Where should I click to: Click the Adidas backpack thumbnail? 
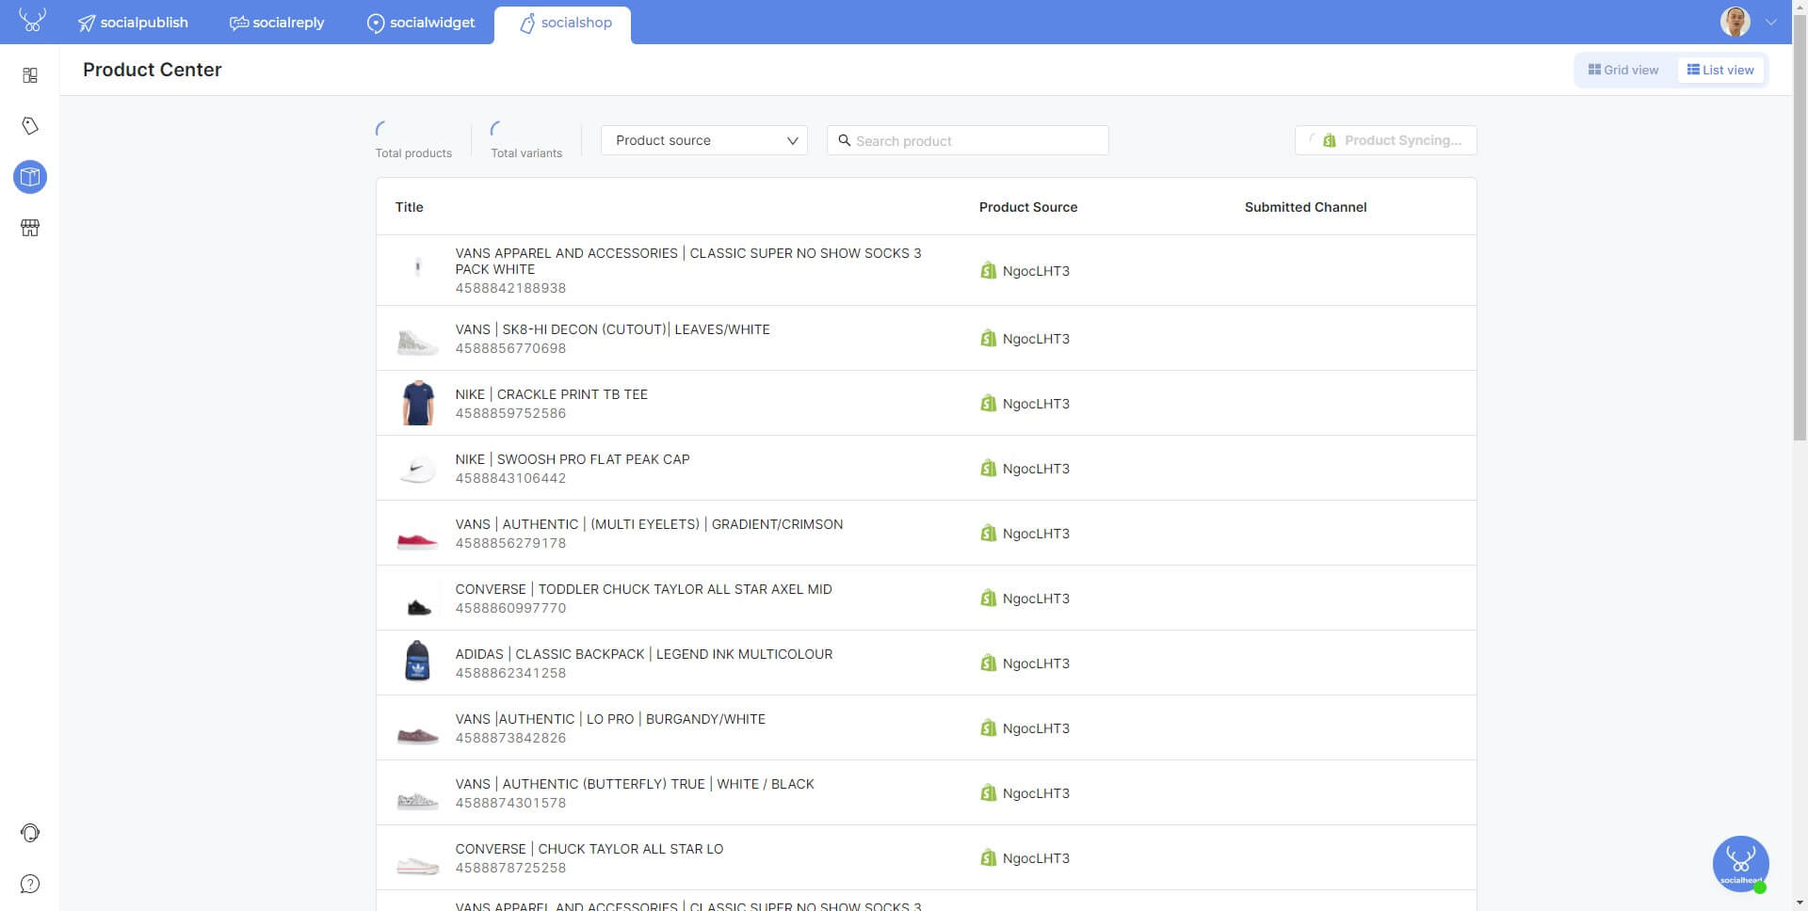click(x=417, y=661)
